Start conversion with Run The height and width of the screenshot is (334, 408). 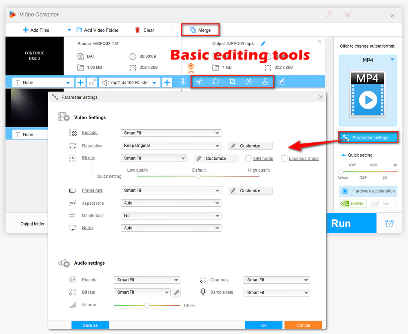[x=351, y=223]
